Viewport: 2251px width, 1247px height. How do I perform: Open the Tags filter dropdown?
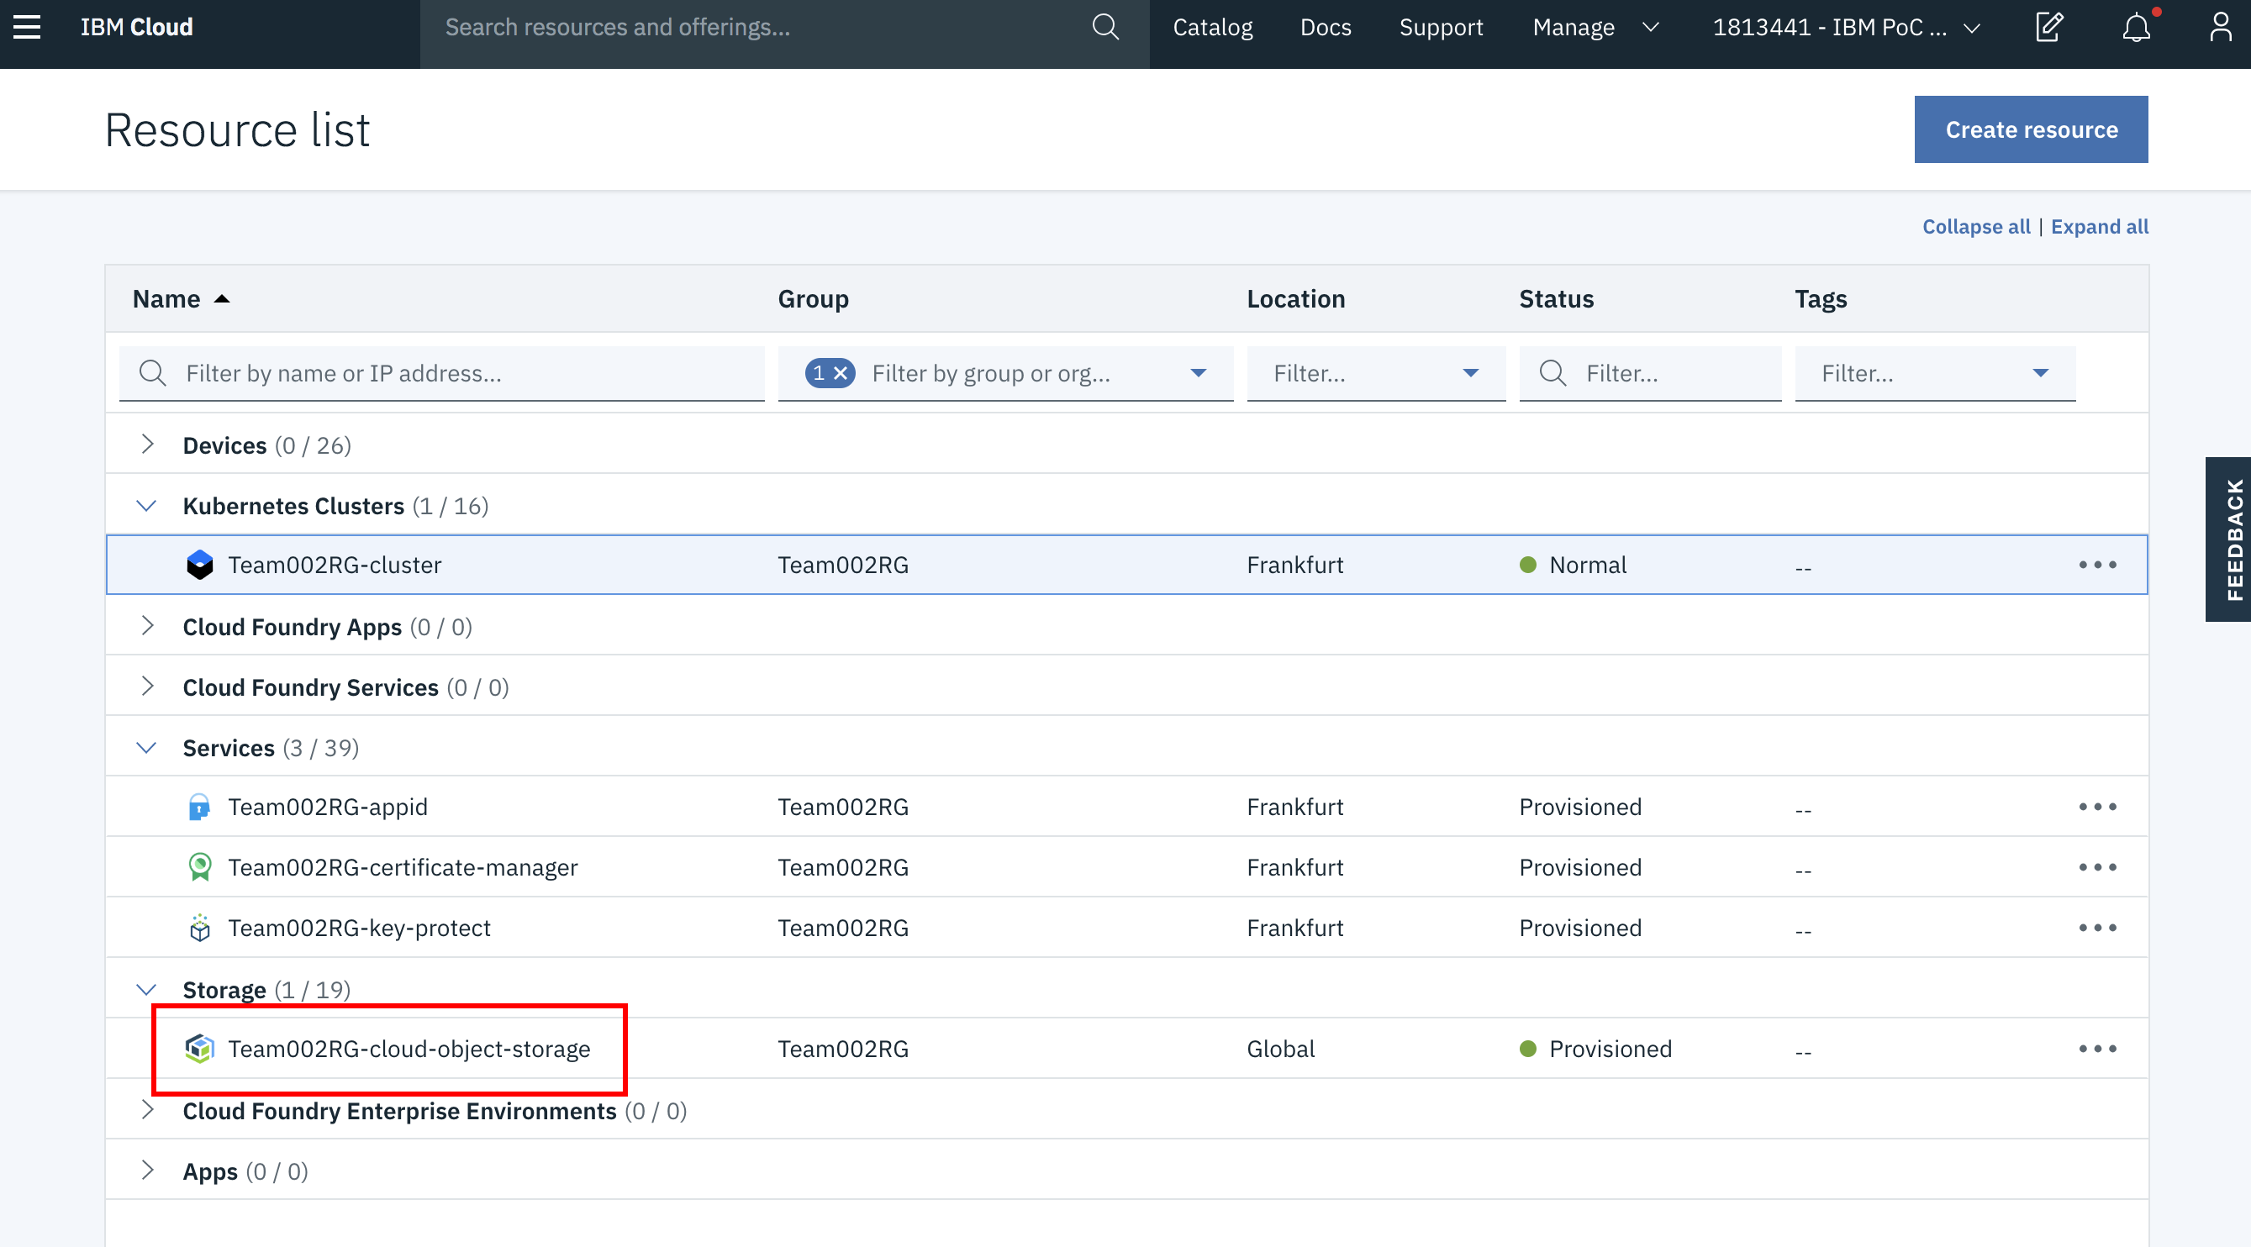[1935, 373]
